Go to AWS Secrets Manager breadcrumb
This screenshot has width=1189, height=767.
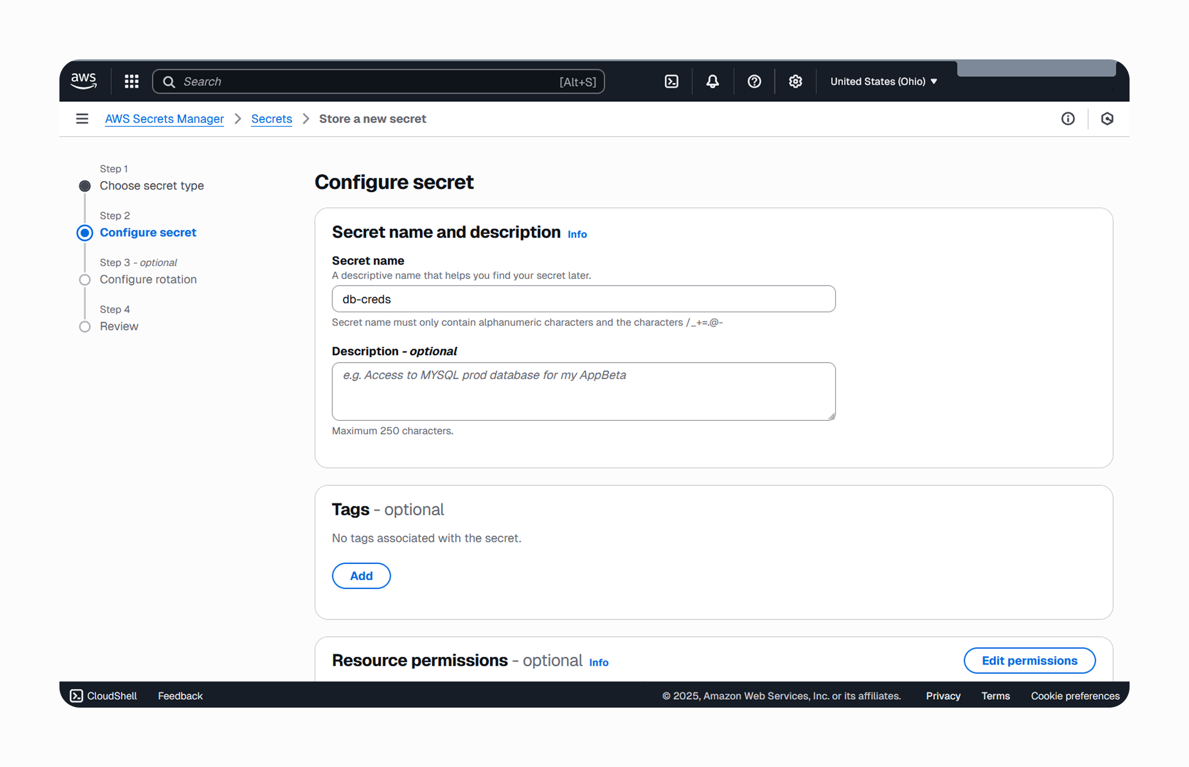164,119
